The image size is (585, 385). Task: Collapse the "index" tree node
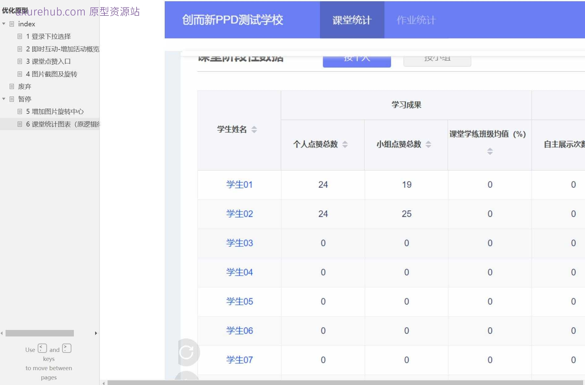3,24
